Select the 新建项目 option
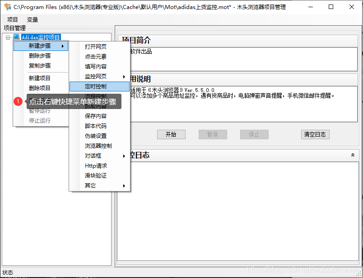Screen dimensions: 363x278 41,78
